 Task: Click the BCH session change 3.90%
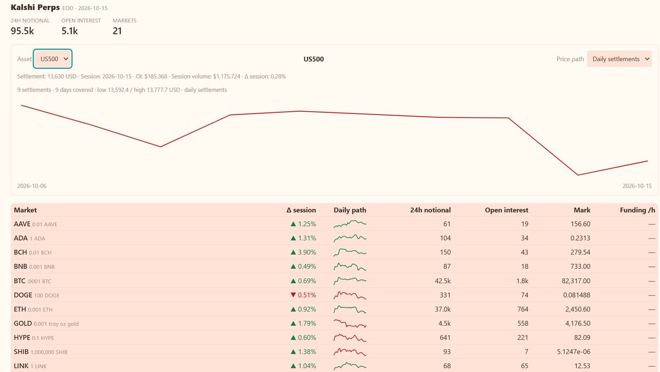303,252
